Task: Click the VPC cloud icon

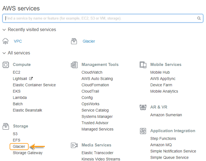Action: pyautogui.click(x=6, y=41)
